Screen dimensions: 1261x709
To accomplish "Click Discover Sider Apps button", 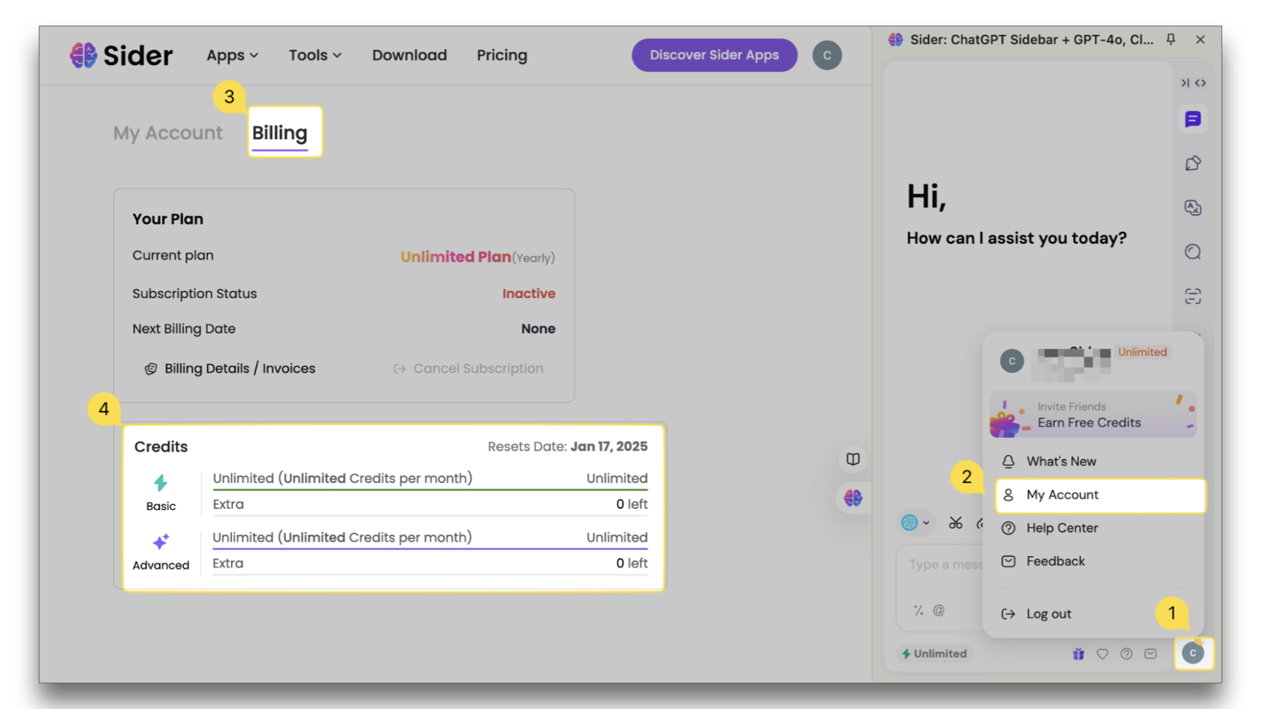I will (x=715, y=55).
